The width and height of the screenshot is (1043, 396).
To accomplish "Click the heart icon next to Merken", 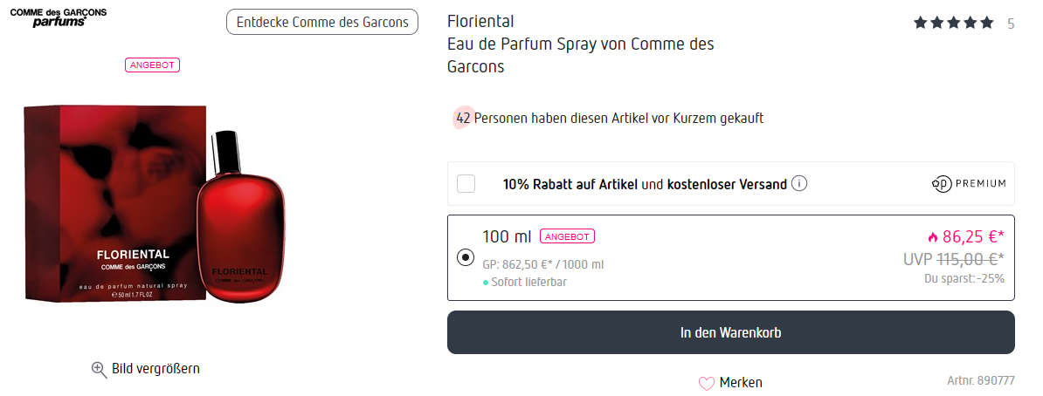I will point(707,383).
